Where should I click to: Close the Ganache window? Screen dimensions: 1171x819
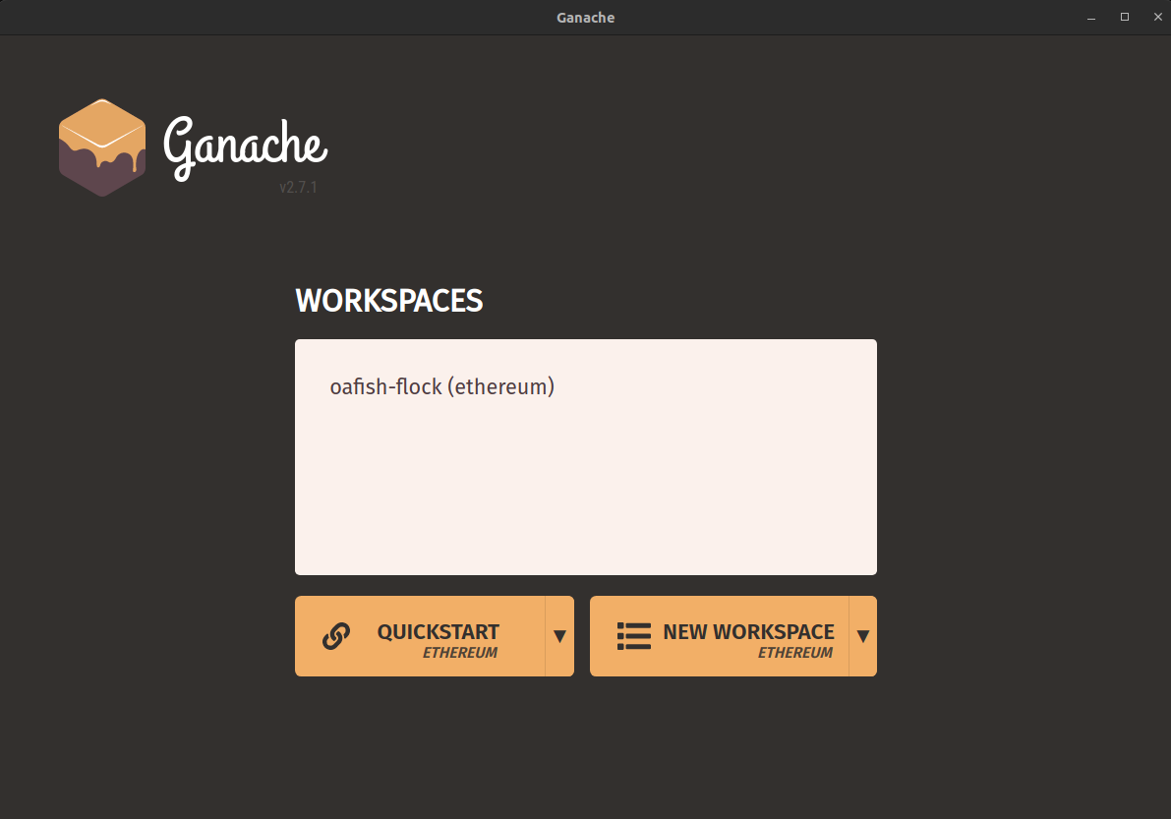(x=1157, y=17)
